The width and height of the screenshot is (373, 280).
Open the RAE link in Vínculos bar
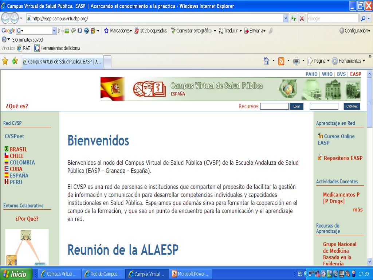pos(24,48)
